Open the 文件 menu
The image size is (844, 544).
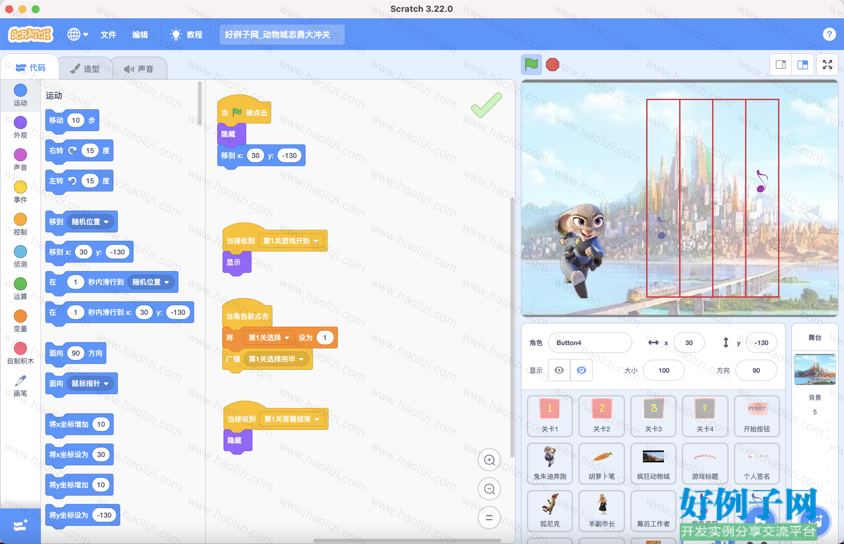[x=108, y=35]
